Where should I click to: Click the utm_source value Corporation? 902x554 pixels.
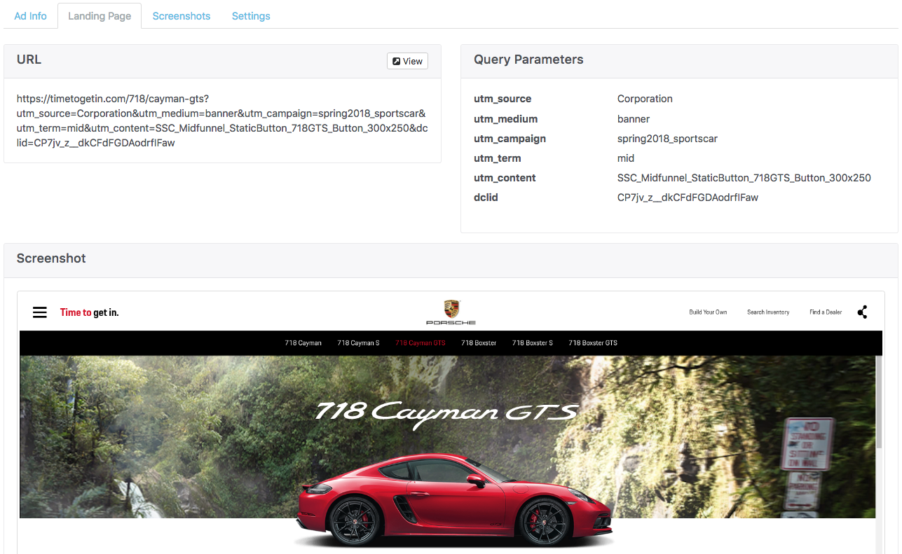coord(645,99)
